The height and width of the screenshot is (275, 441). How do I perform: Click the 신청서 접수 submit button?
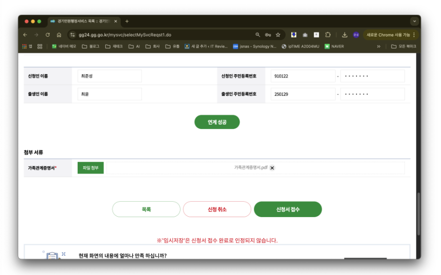tap(288, 209)
